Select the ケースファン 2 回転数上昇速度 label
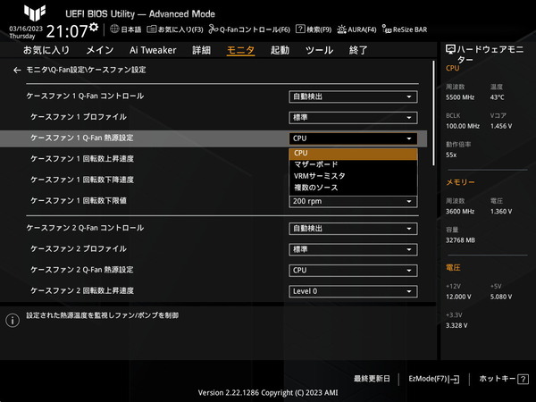The width and height of the screenshot is (536, 402). [82, 291]
